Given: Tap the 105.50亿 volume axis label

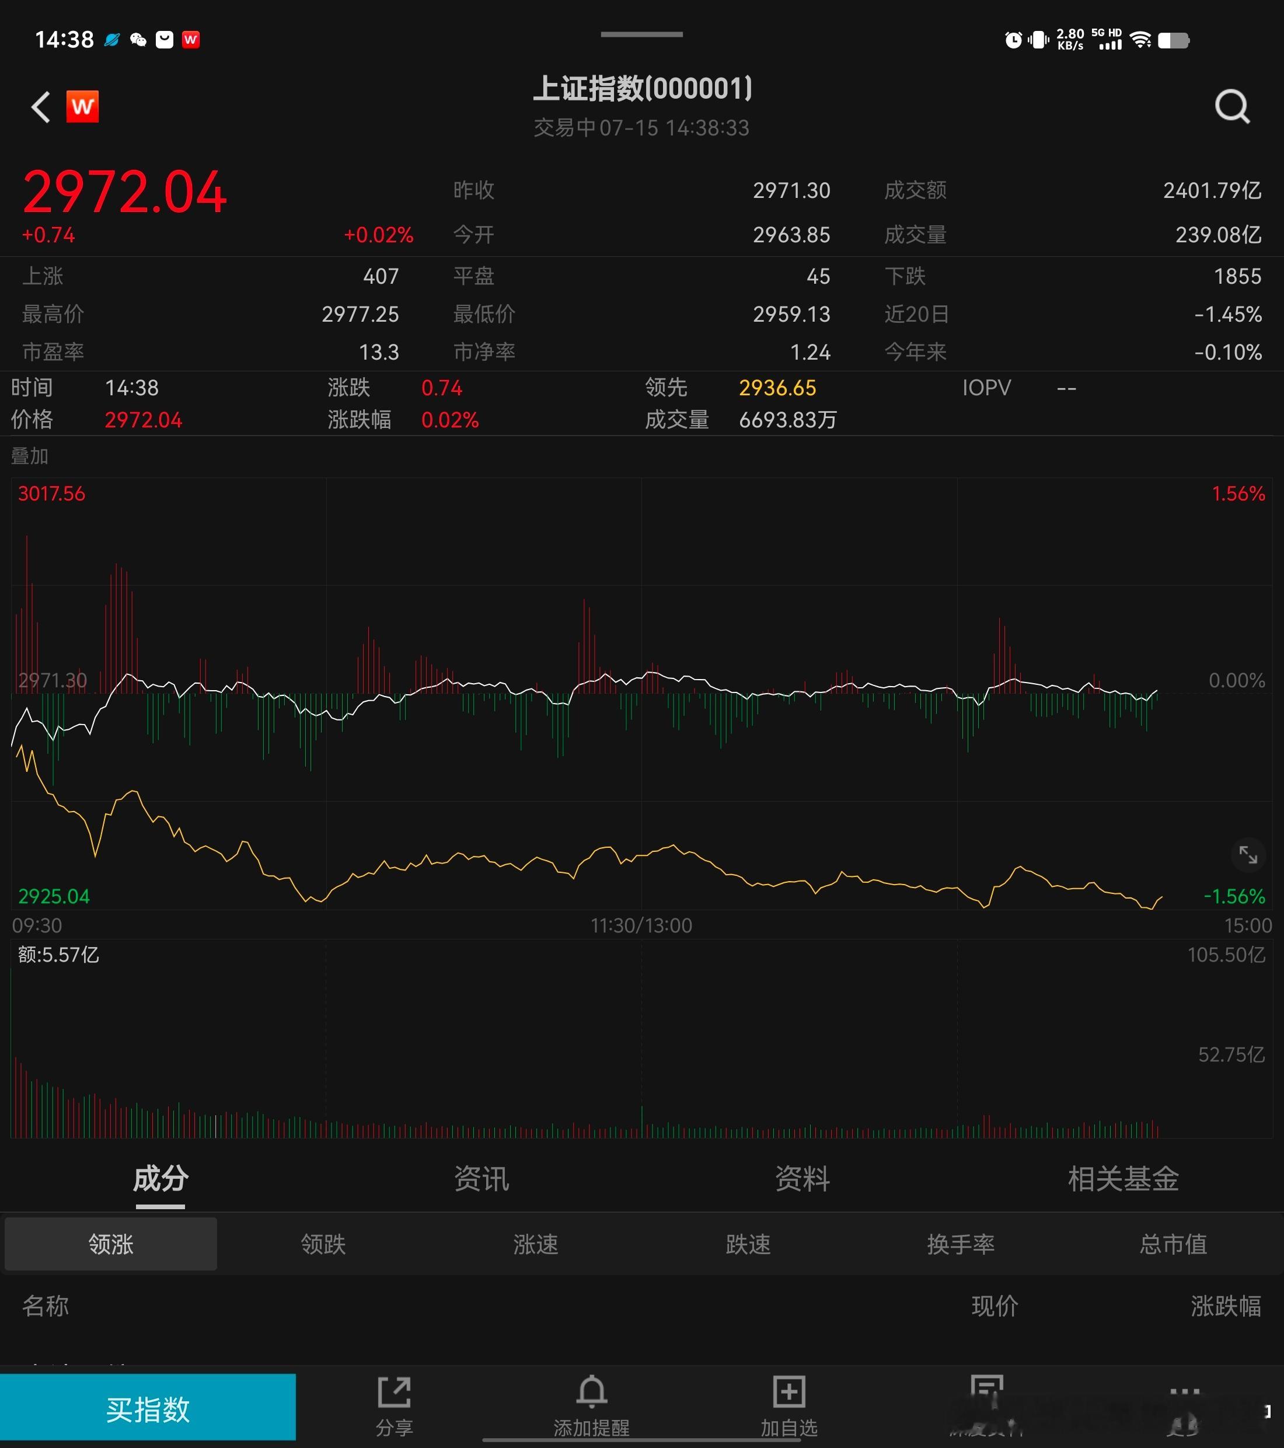Looking at the screenshot, I should pyautogui.click(x=1226, y=955).
